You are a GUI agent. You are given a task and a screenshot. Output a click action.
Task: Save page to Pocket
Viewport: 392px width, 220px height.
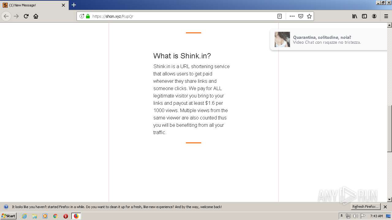(301, 16)
